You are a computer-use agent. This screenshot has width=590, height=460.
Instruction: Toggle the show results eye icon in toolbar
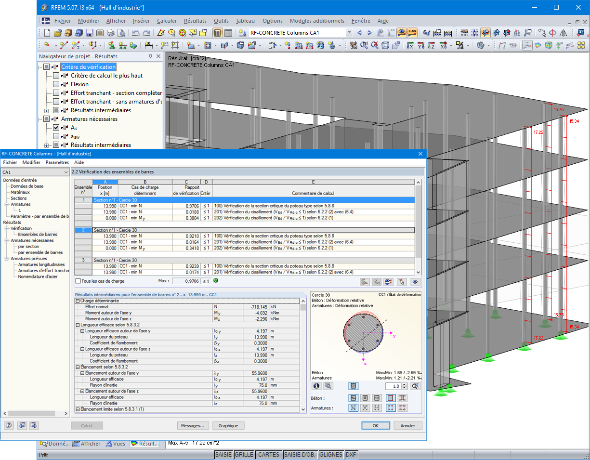(401, 33)
